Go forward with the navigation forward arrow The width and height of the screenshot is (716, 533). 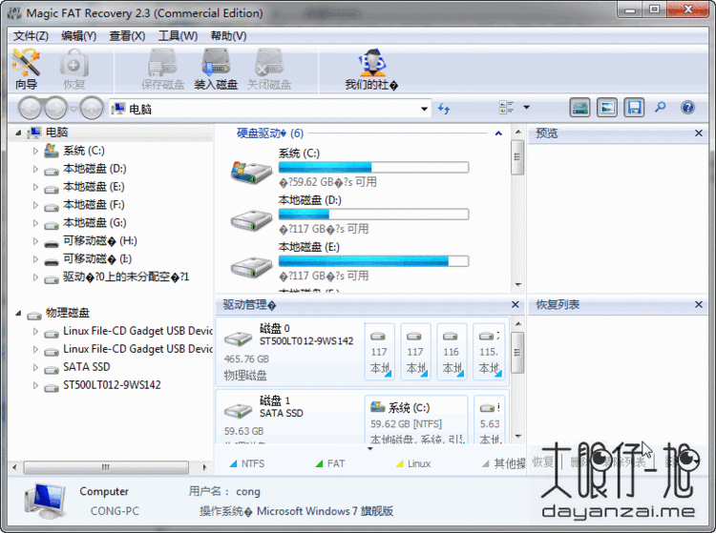point(56,109)
